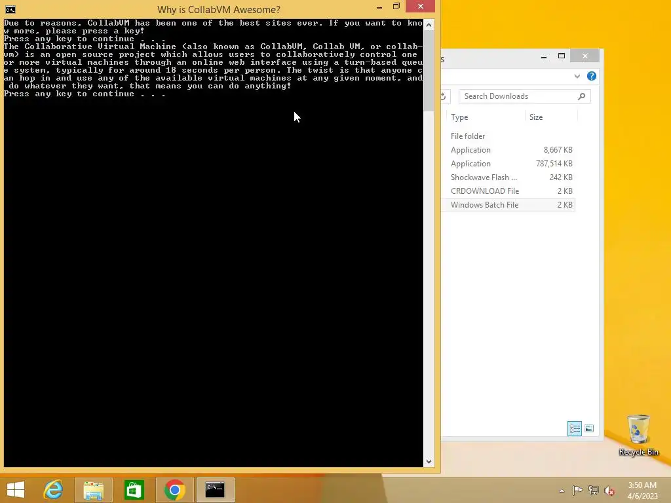Viewport: 671px width, 503px height.
Task: Close the Downloads Explorer window
Action: (585, 56)
